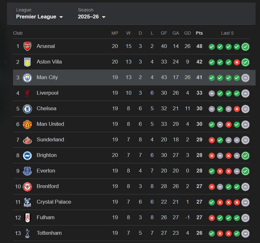Click the red loss icon in Aston Villa's form

click(x=236, y=62)
